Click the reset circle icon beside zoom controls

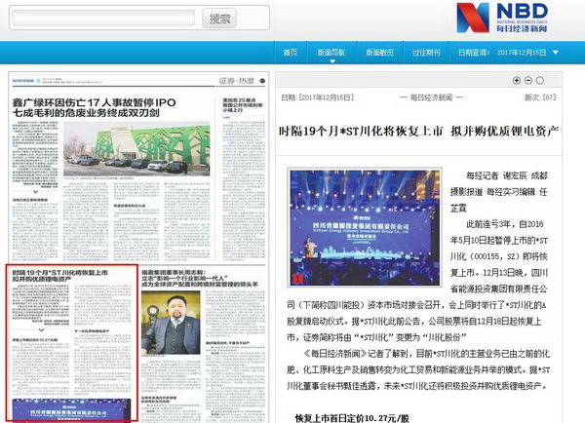(540, 80)
